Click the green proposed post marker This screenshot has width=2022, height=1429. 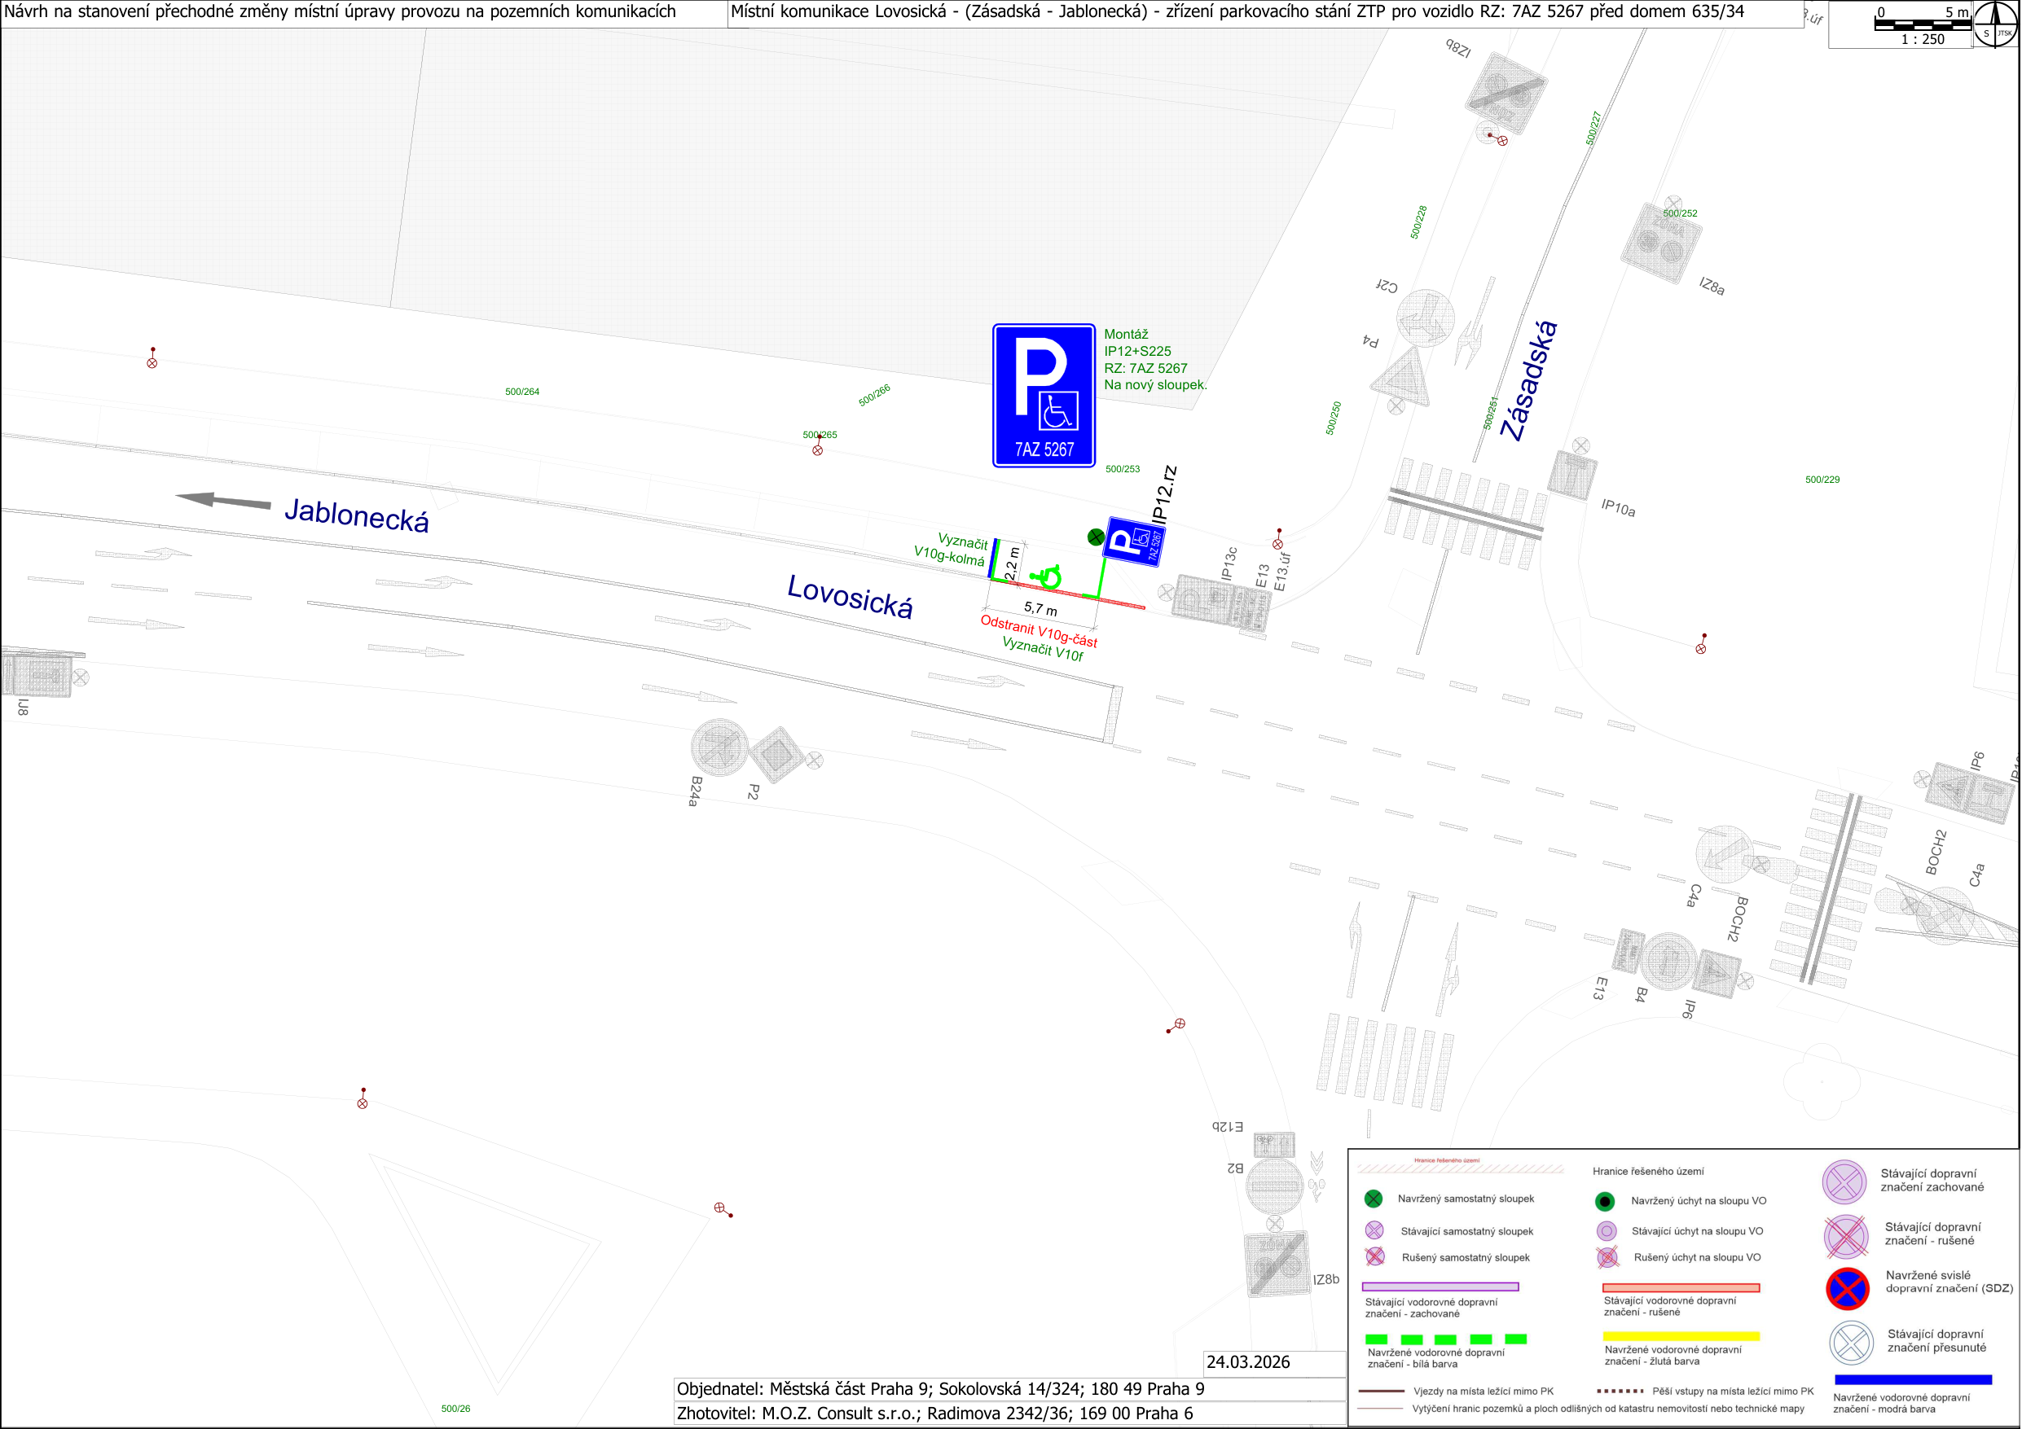coord(1096,537)
